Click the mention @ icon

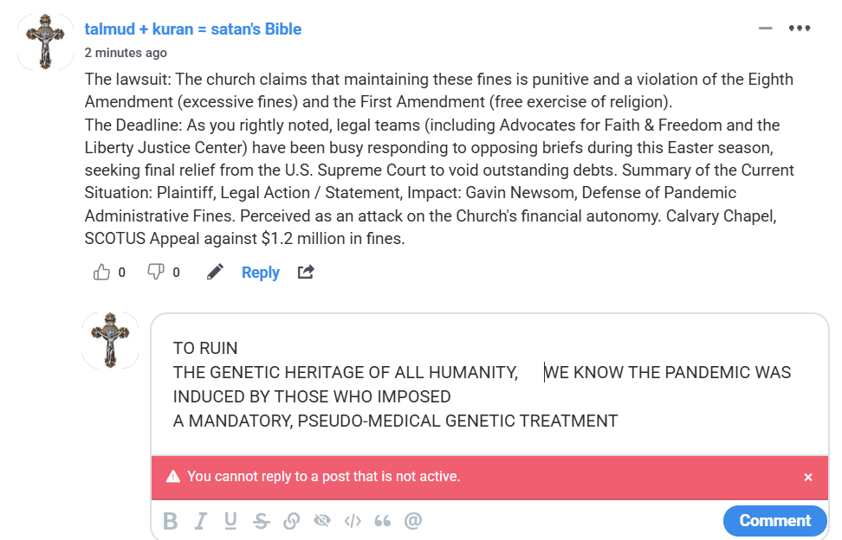click(413, 521)
